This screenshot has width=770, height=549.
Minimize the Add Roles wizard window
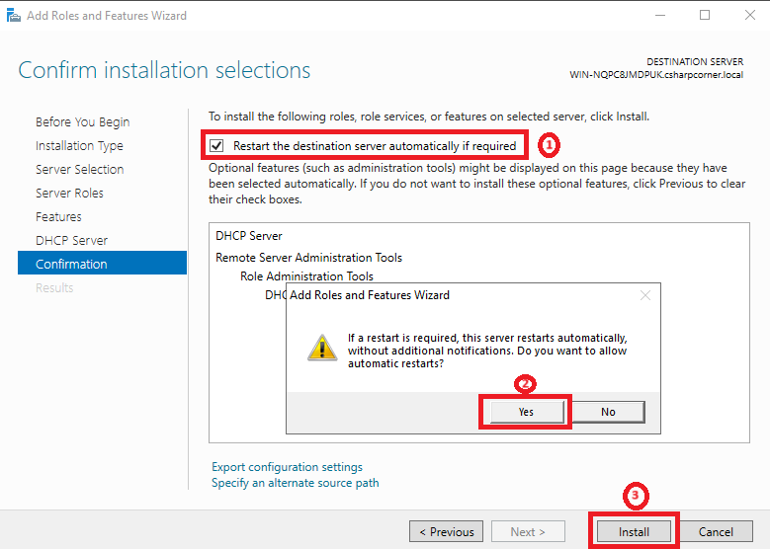660,15
